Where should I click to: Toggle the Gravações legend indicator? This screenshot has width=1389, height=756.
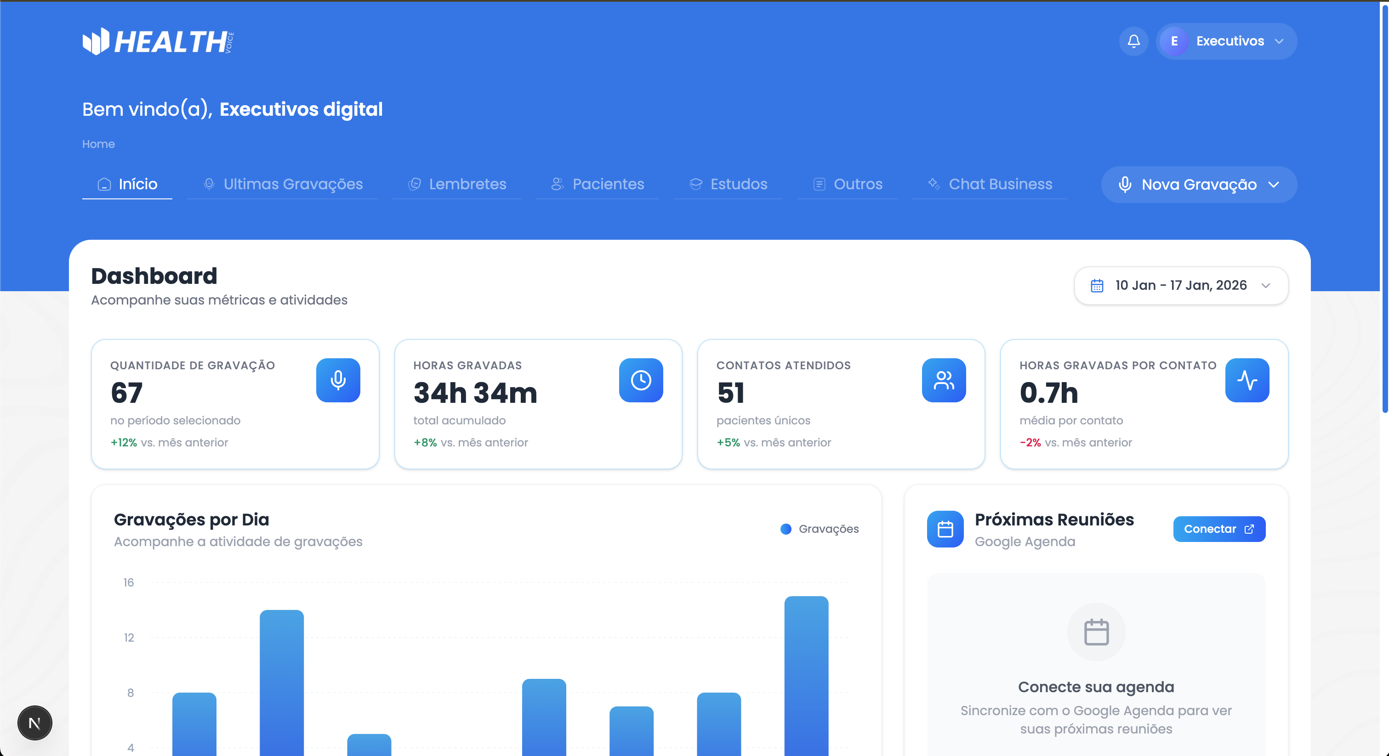pos(786,529)
